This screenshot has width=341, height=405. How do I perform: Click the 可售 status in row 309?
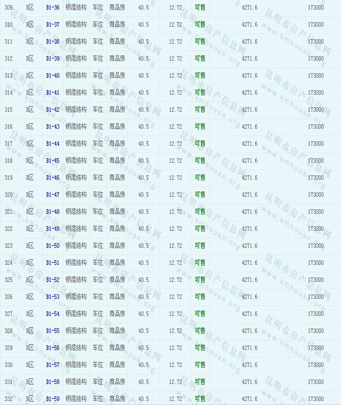(200, 8)
